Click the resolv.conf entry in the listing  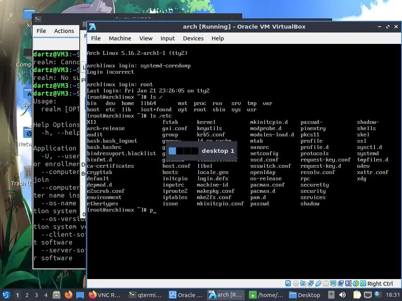click(317, 172)
